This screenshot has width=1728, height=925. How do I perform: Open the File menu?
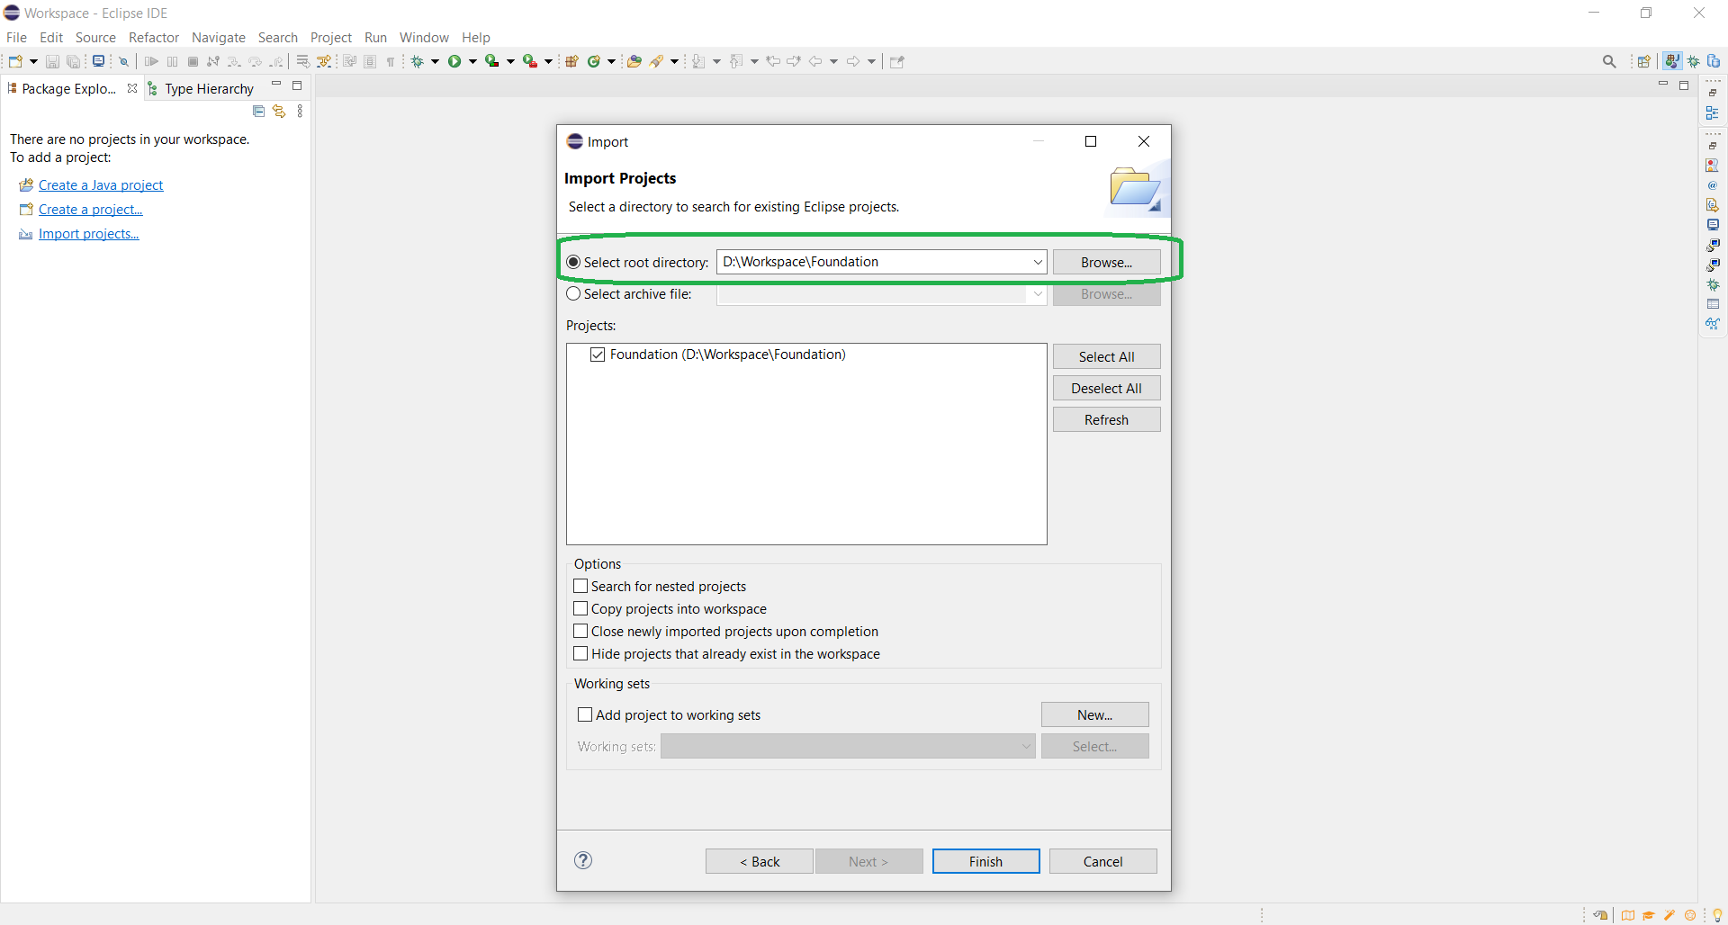16,37
